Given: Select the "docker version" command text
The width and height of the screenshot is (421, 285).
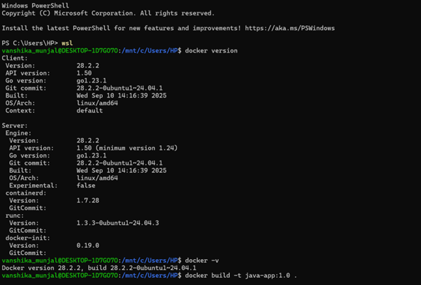Looking at the screenshot, I should tap(212, 51).
